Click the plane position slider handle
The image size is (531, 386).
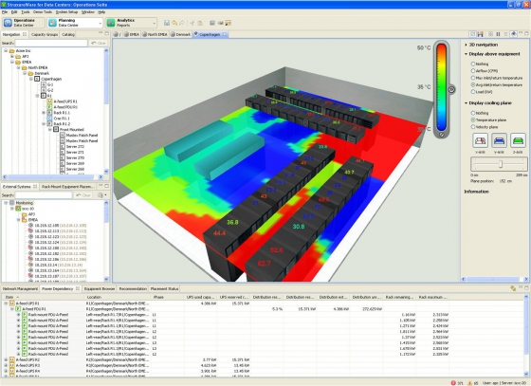pos(501,164)
